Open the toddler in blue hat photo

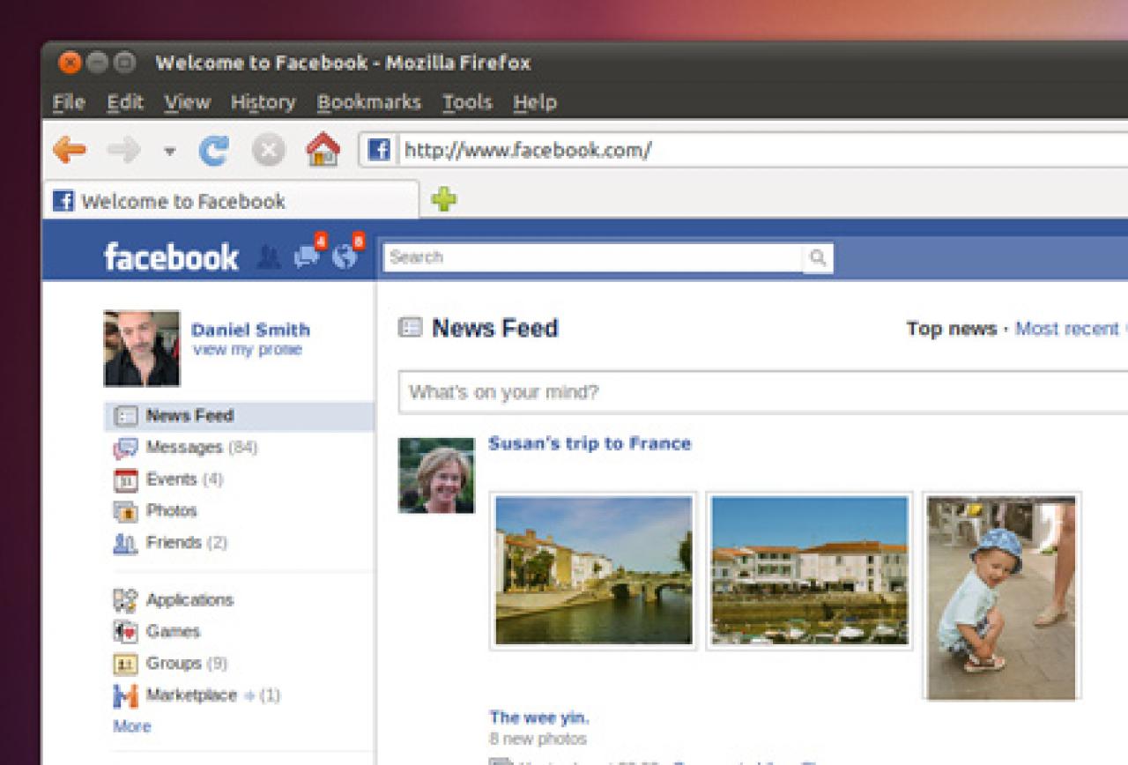1002,597
